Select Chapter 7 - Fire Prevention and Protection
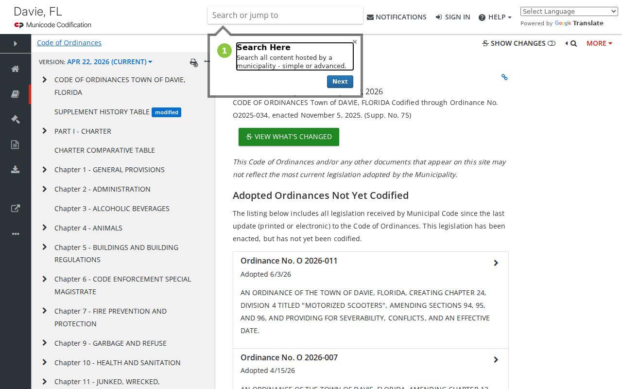The height and width of the screenshot is (389, 622). 110,318
